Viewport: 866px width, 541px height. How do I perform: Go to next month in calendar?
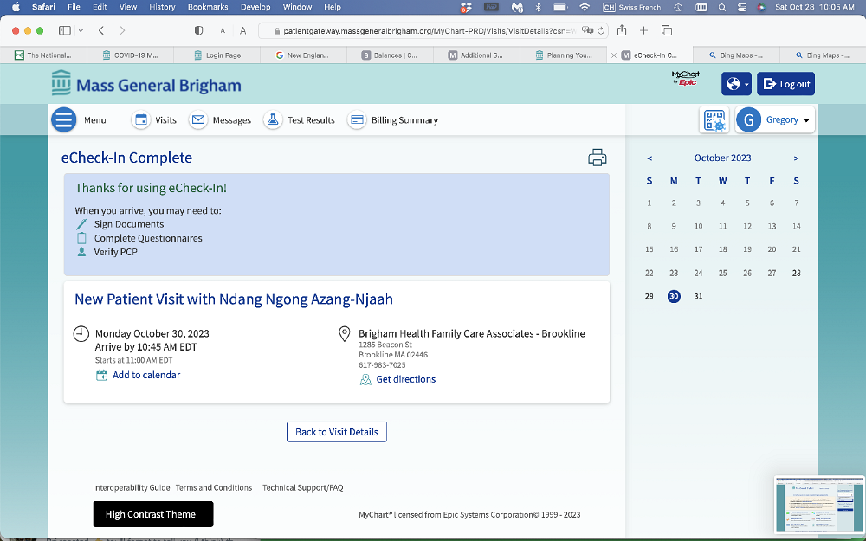[x=796, y=158]
